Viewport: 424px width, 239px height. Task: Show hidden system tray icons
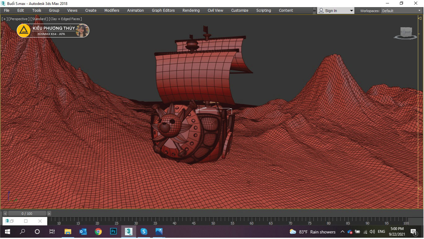pos(342,232)
